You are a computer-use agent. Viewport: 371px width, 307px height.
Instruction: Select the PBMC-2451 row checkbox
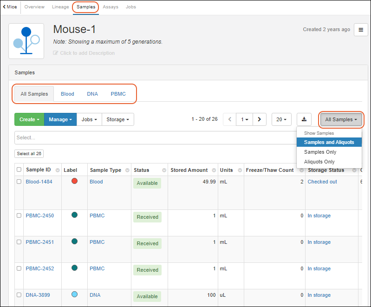pyautogui.click(x=19, y=242)
